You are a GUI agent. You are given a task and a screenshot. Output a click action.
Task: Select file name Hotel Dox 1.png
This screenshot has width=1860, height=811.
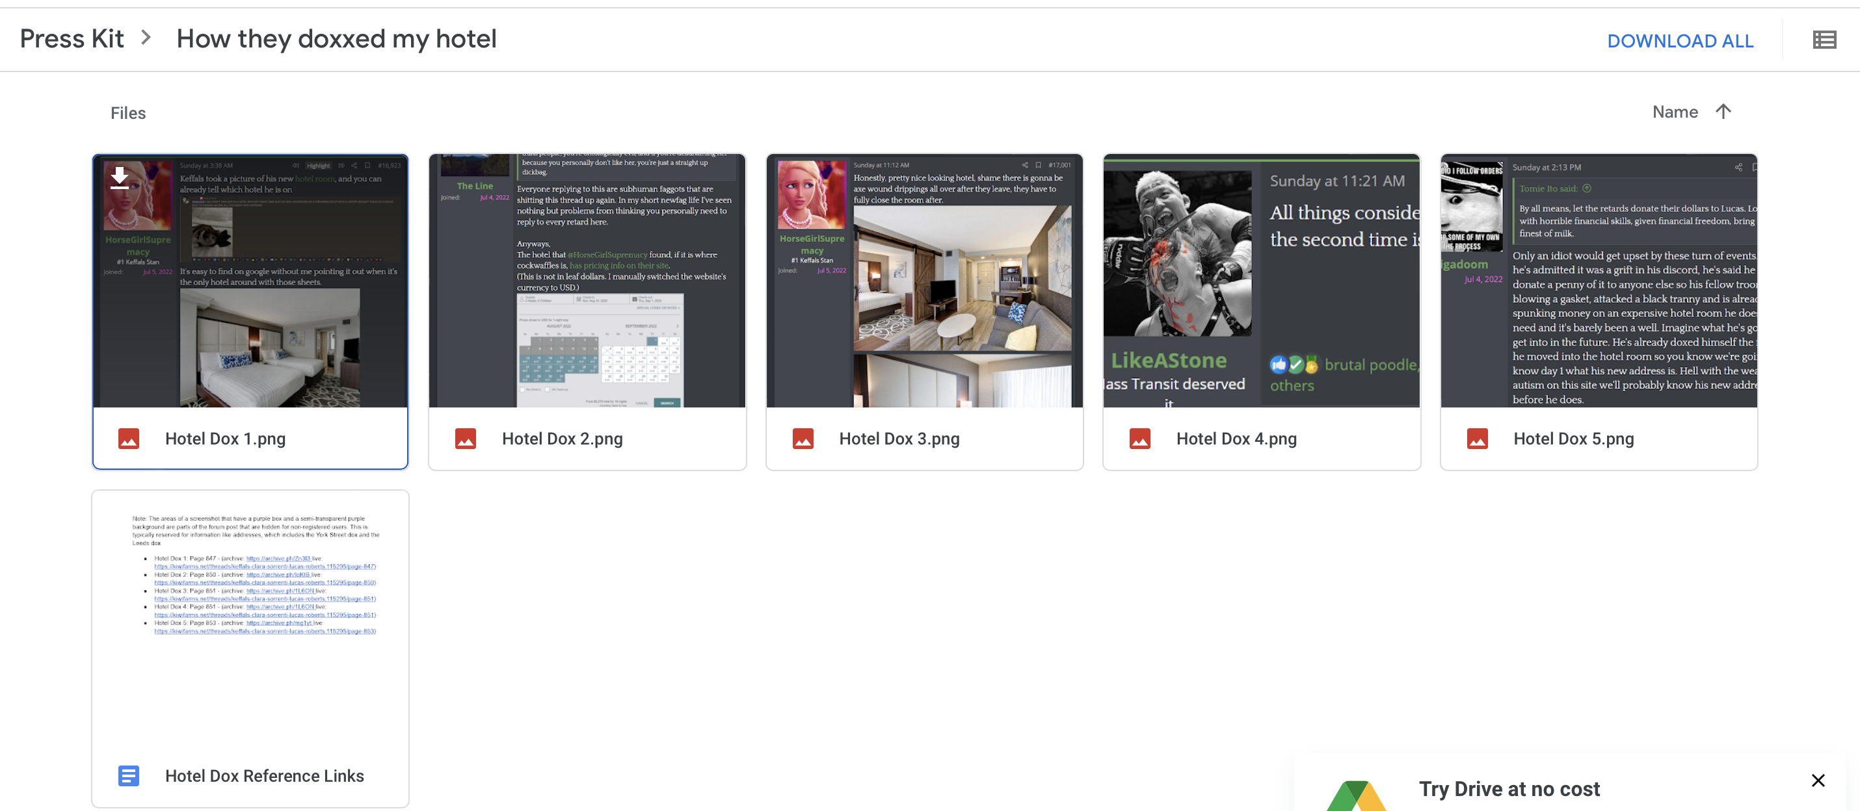pos(225,439)
